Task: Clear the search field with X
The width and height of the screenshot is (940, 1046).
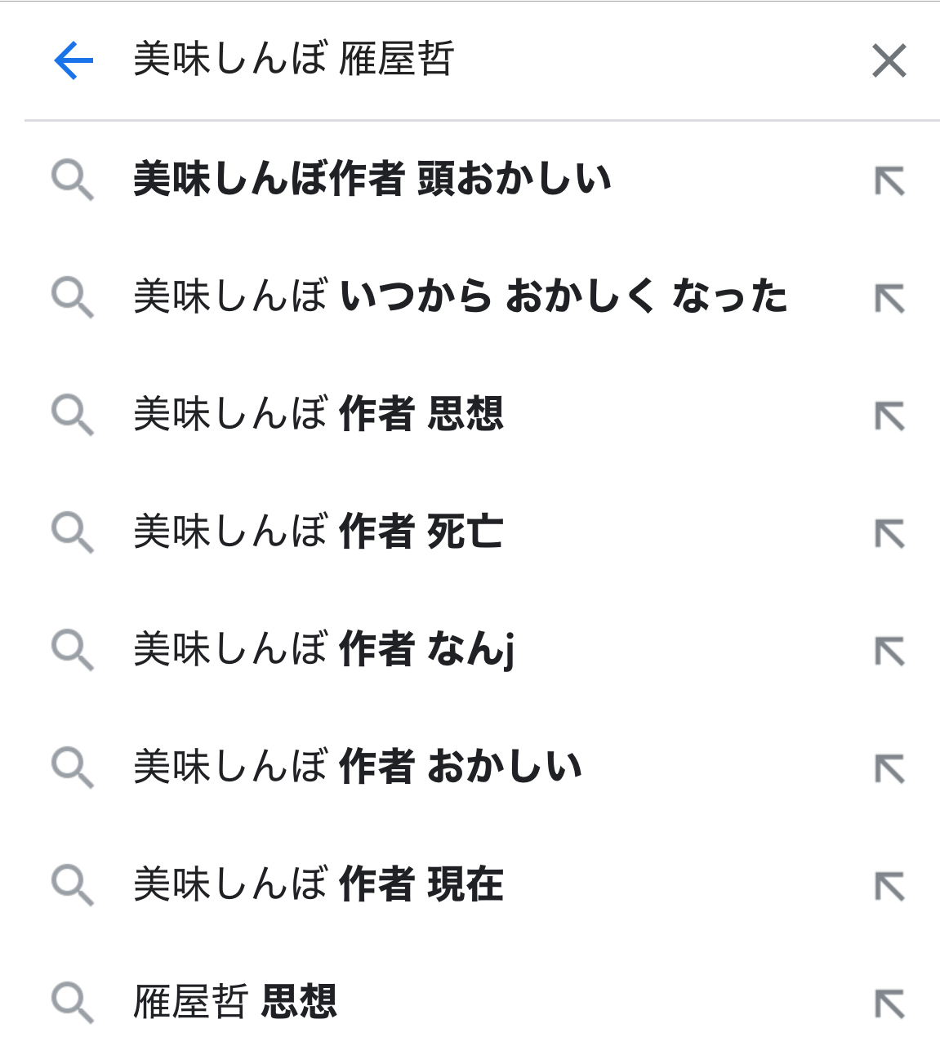Action: (x=889, y=61)
